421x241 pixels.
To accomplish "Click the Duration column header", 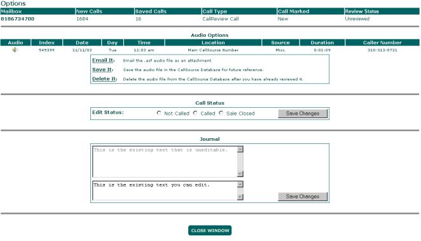I will [x=322, y=42].
